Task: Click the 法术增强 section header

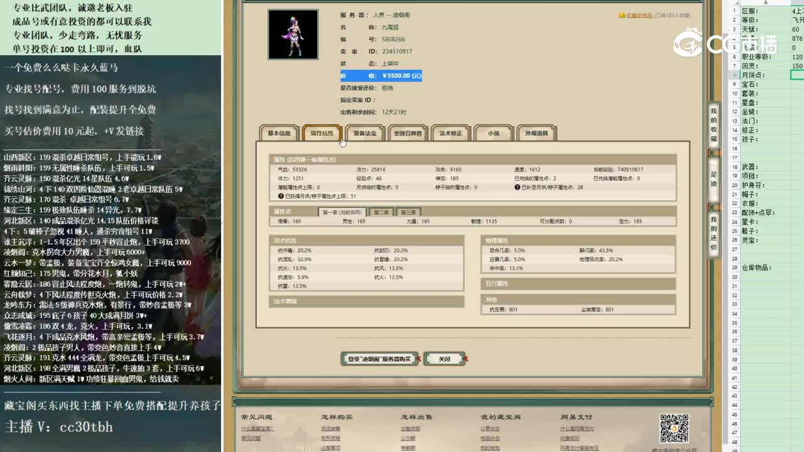Action: (x=367, y=301)
